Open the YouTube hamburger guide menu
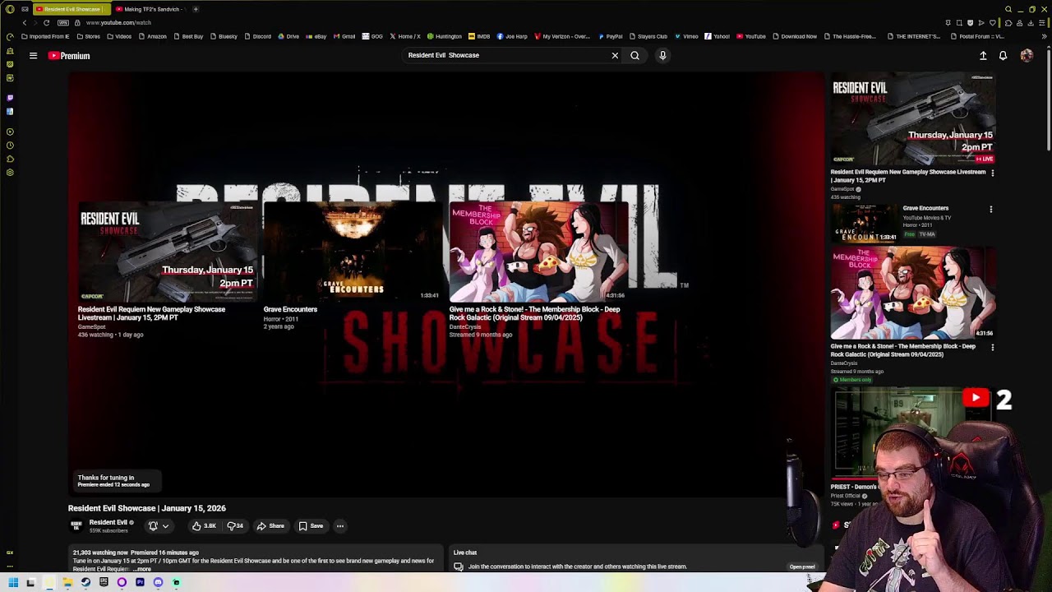The width and height of the screenshot is (1052, 592). coord(33,56)
